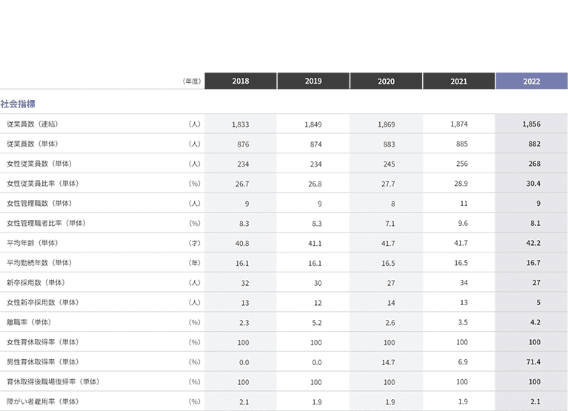Select the 2018 year column header

tap(241, 81)
